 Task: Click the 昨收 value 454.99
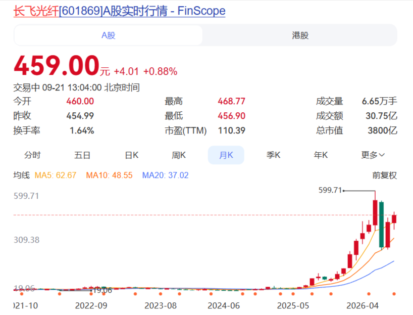[80, 116]
